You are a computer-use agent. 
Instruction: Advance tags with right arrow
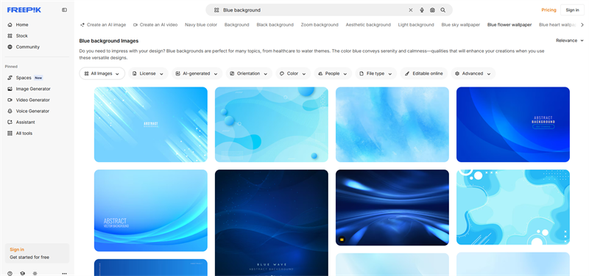(x=582, y=25)
